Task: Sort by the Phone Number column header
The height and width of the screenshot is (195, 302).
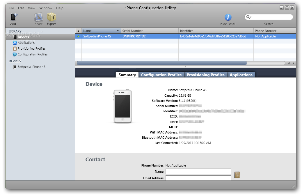Action: pos(275,31)
